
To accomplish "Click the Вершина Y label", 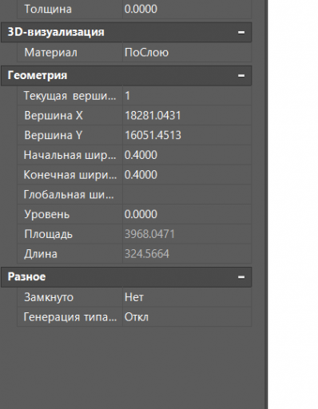I will [54, 135].
